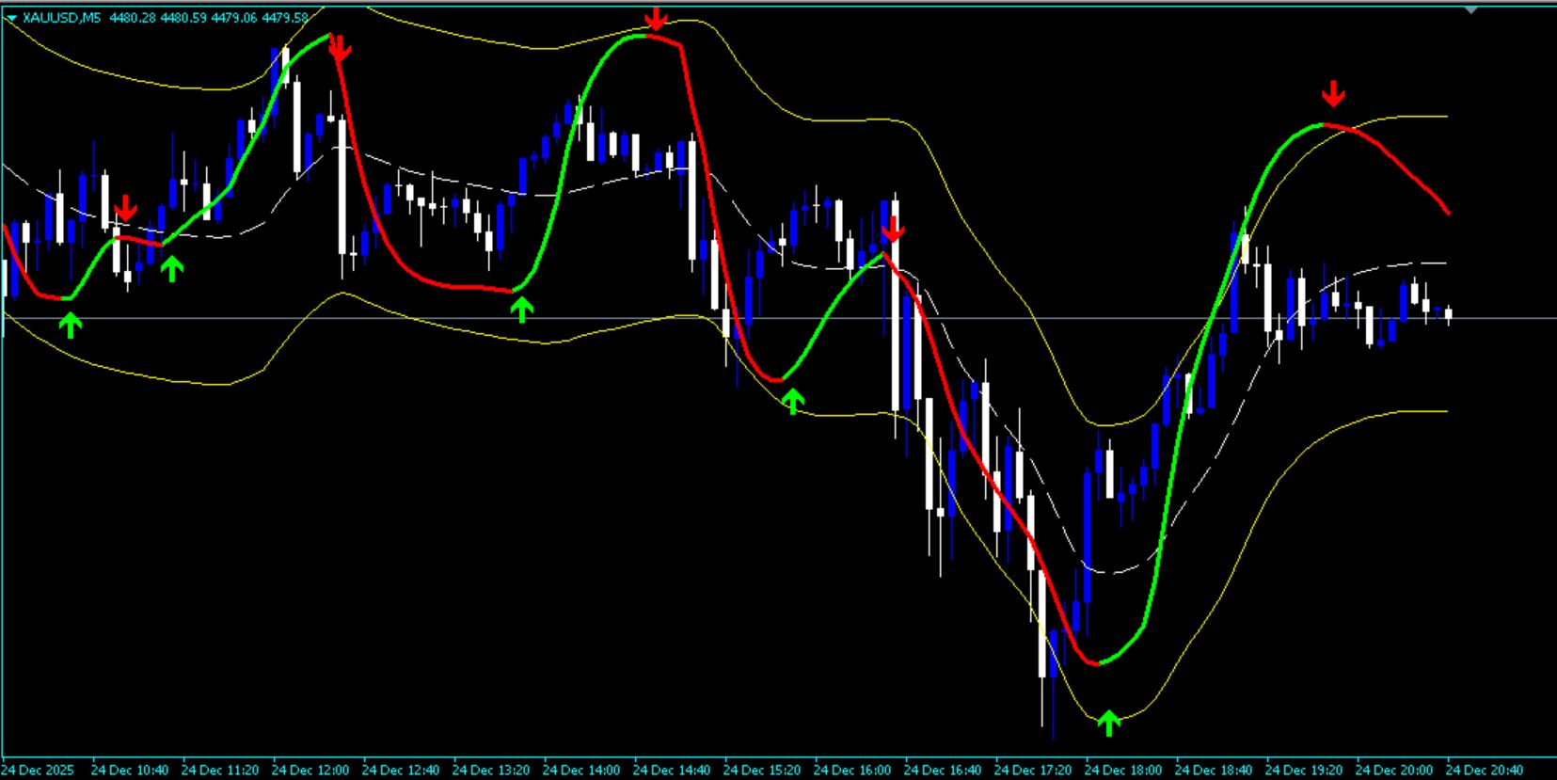Click the 24 Dec 20:40 time label
This screenshot has height=780, width=1557.
(x=1485, y=770)
